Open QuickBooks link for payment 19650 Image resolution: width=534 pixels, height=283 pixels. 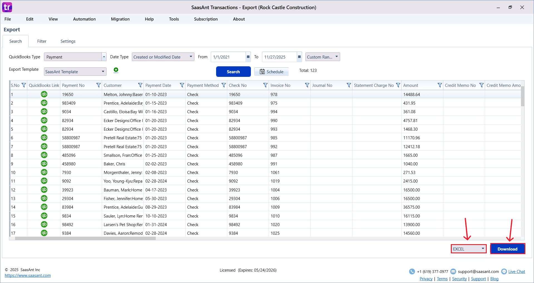(44, 94)
